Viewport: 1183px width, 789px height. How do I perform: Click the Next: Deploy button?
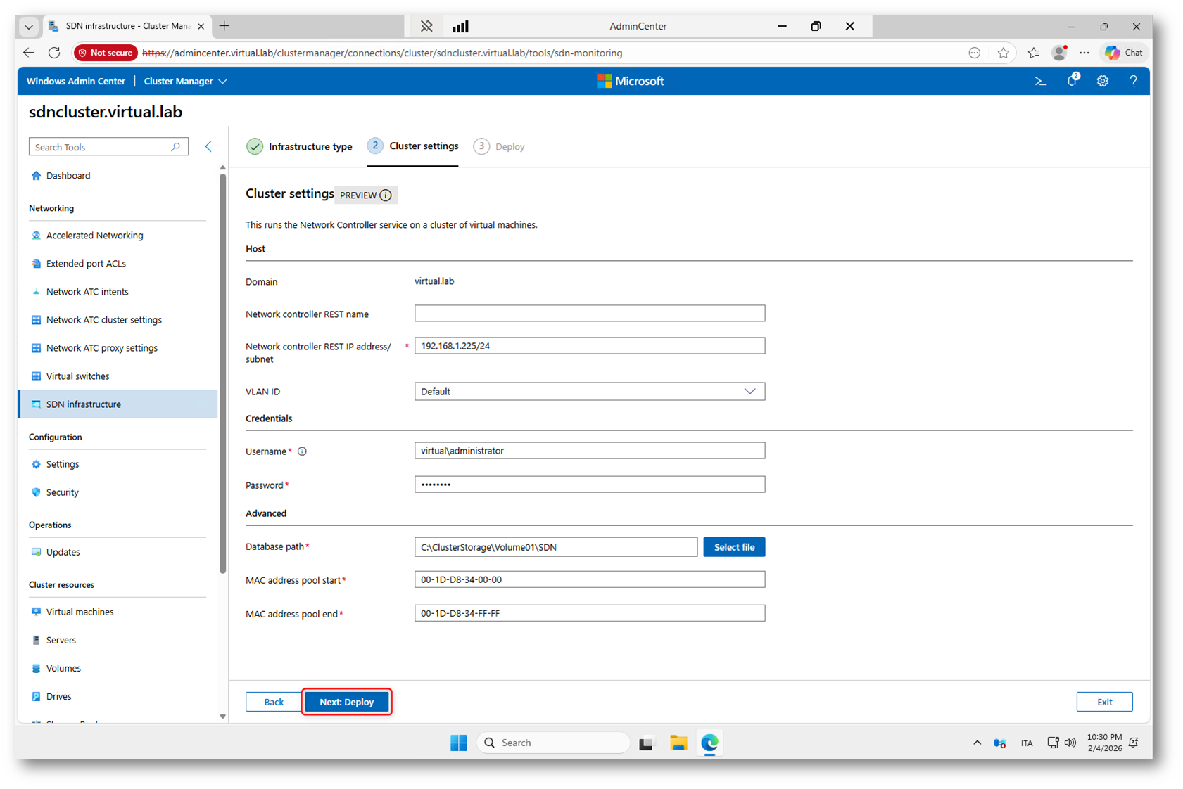[346, 702]
